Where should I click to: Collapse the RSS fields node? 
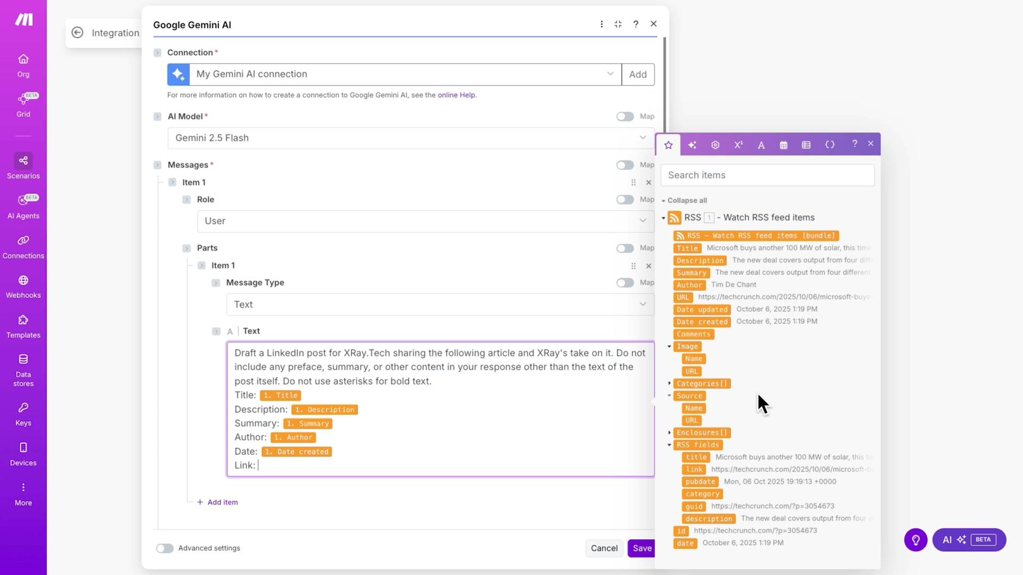pos(669,445)
